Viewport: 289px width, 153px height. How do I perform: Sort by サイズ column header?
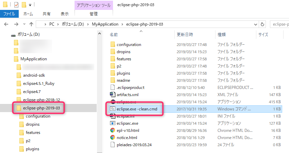click(263, 34)
